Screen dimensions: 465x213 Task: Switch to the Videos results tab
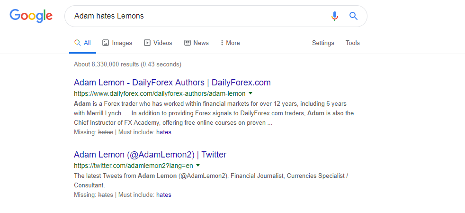point(158,43)
